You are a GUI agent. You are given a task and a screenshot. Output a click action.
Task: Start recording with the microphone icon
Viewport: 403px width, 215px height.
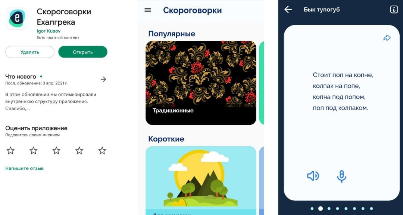pyautogui.click(x=341, y=176)
